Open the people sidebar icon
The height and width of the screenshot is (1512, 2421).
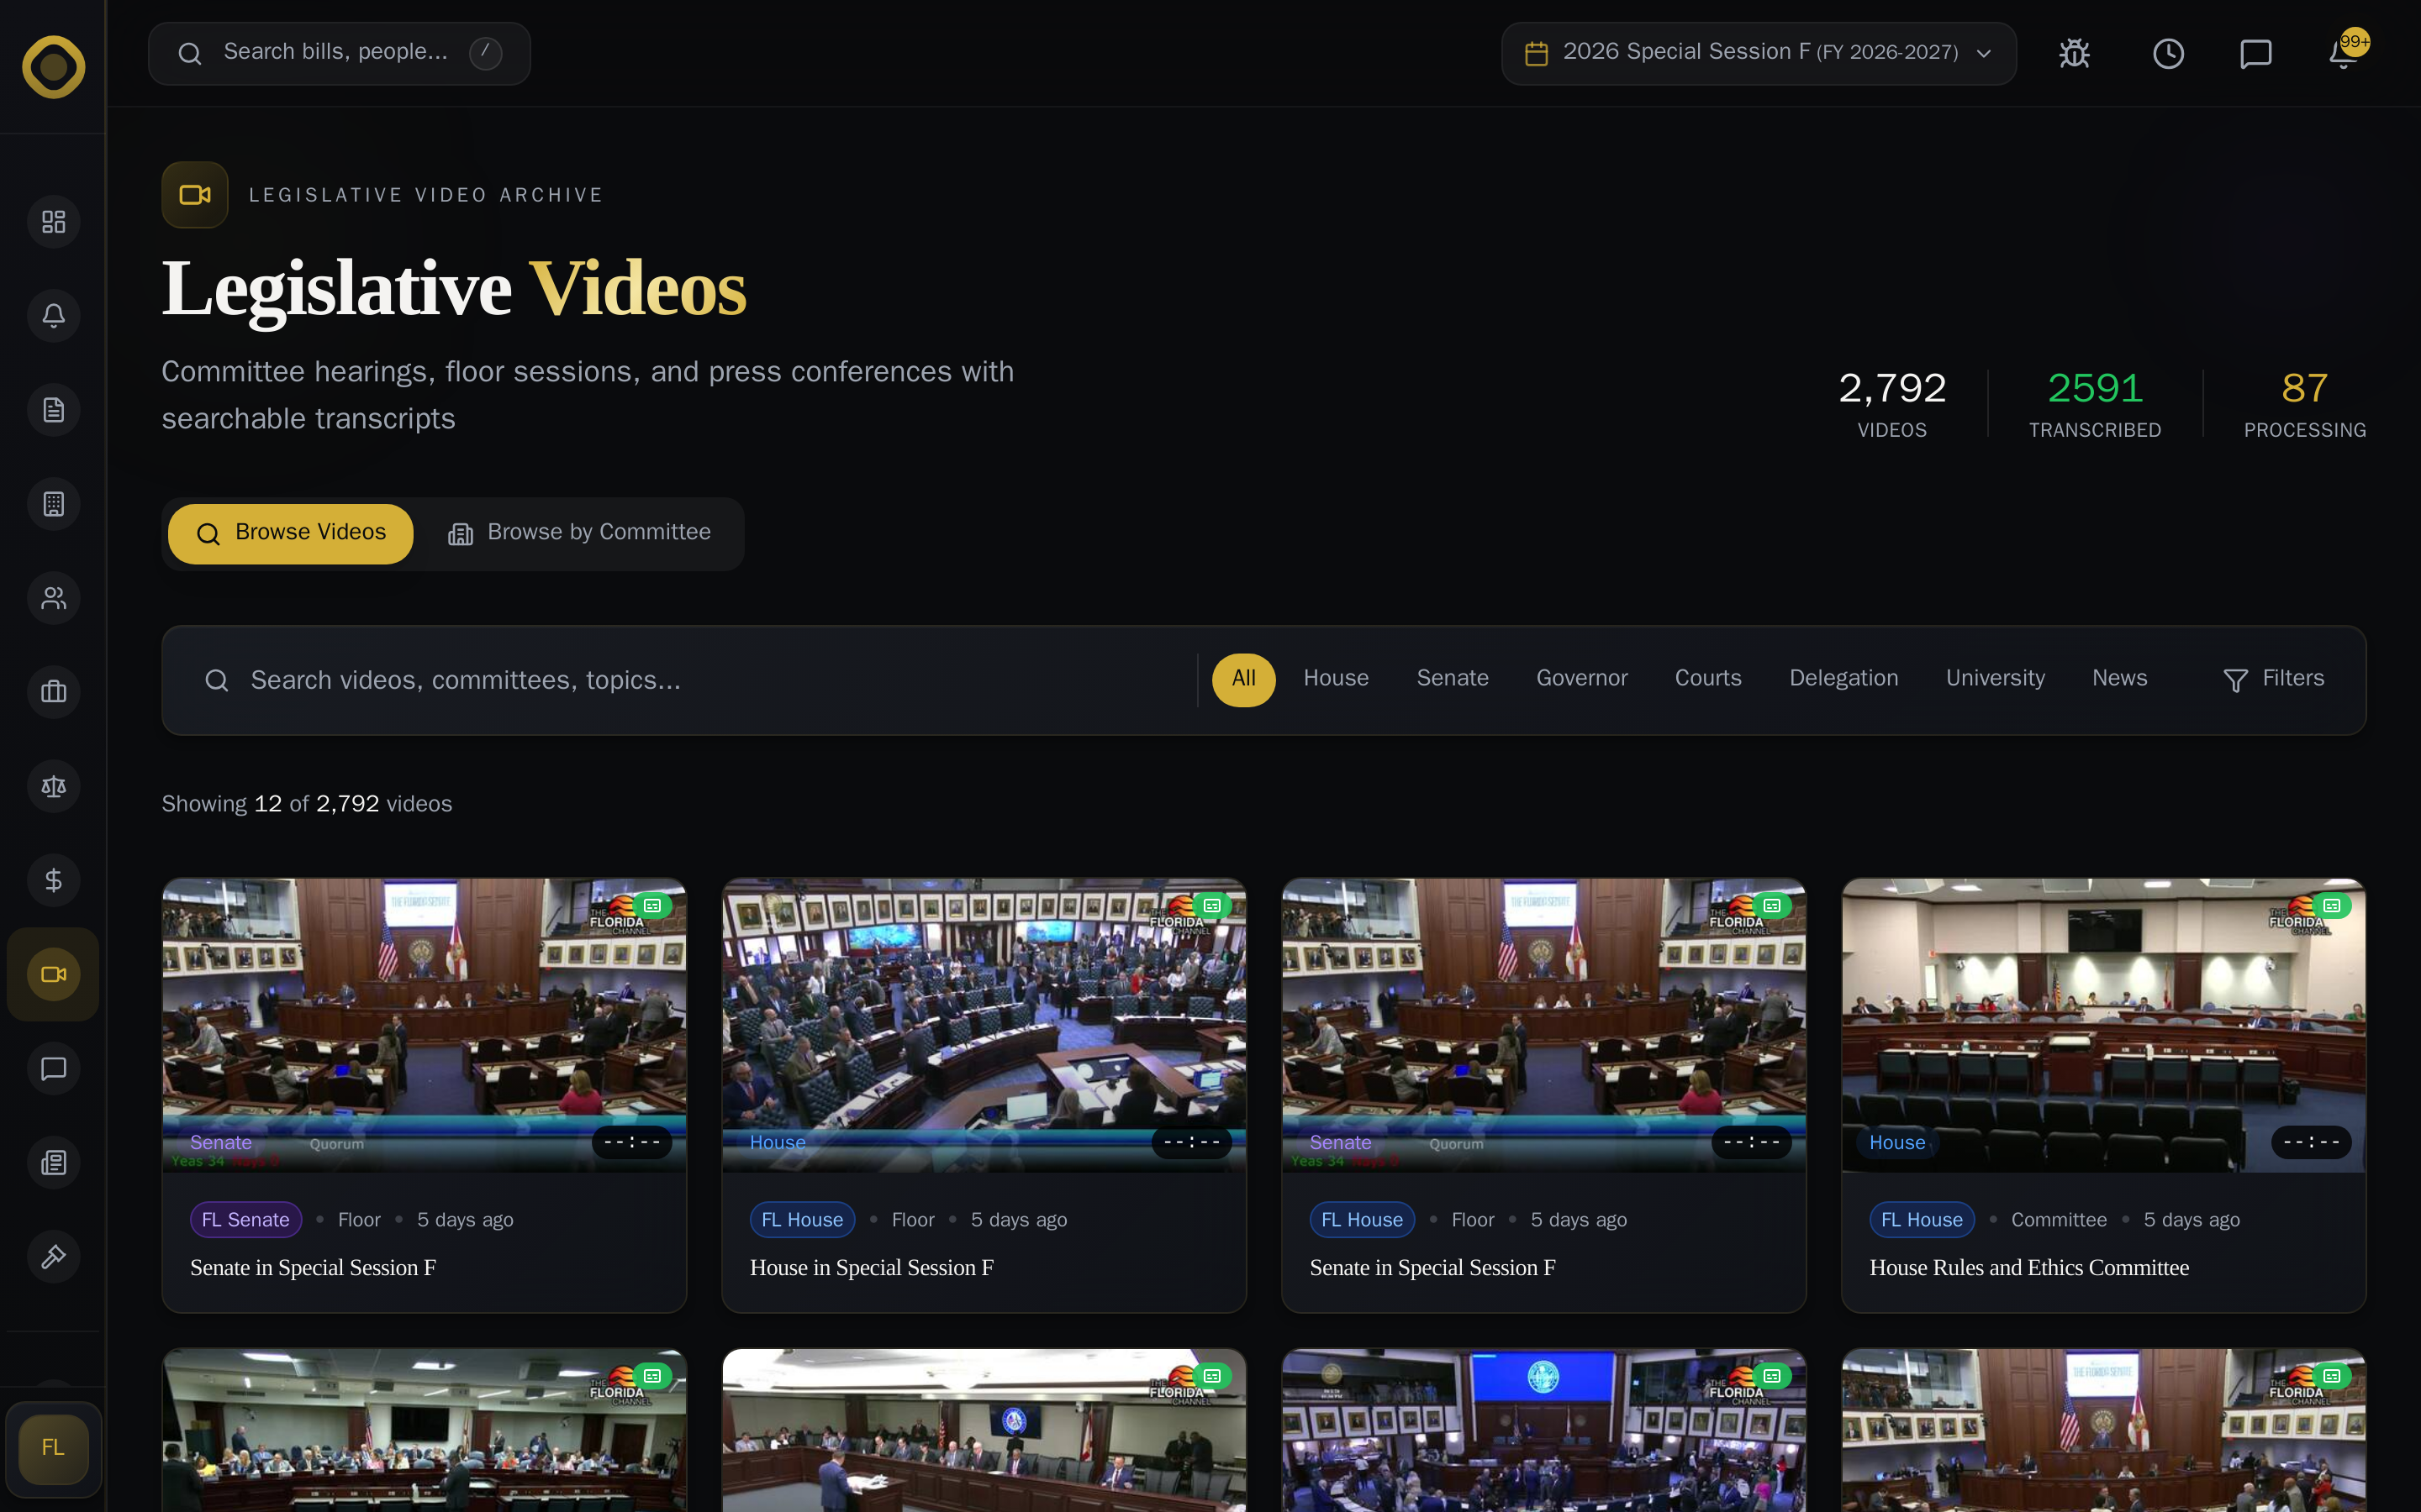click(x=53, y=597)
